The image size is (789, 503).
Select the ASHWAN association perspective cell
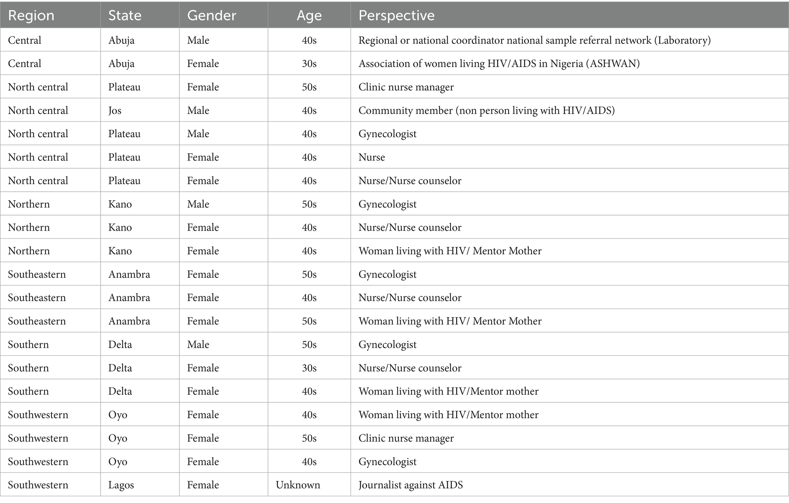pyautogui.click(x=499, y=64)
